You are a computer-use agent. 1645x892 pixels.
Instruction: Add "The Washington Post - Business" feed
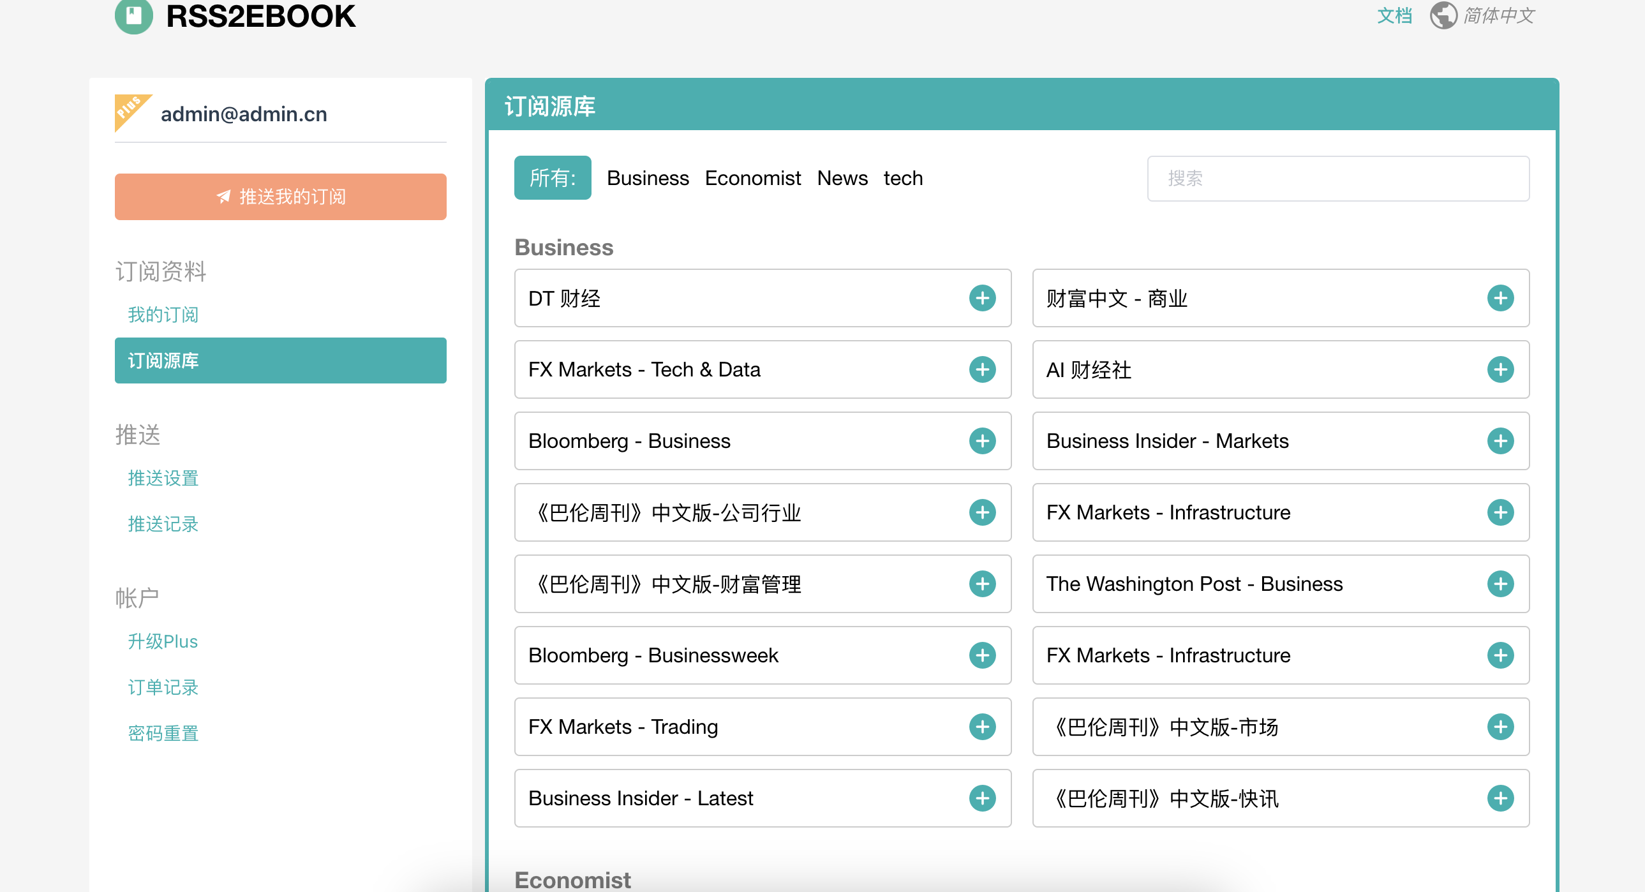click(1501, 584)
